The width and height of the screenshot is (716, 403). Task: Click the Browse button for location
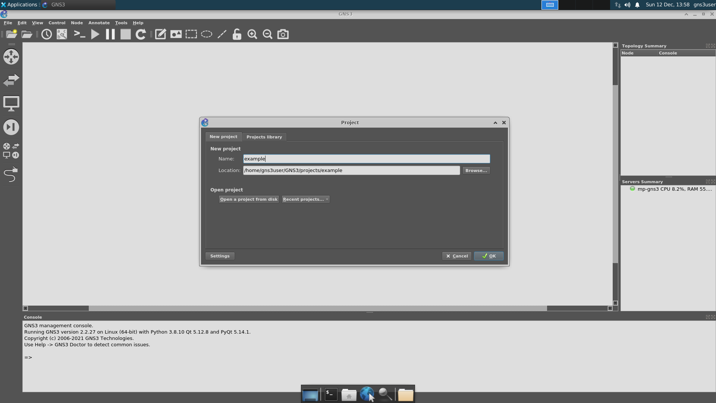point(476,171)
